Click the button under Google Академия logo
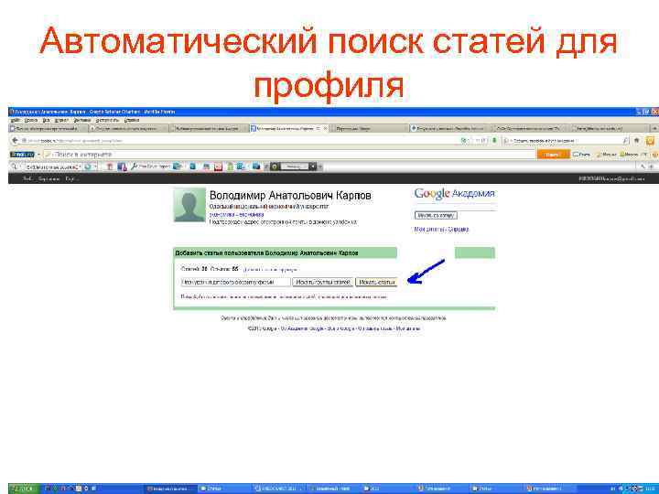The image size is (659, 494). point(436,215)
